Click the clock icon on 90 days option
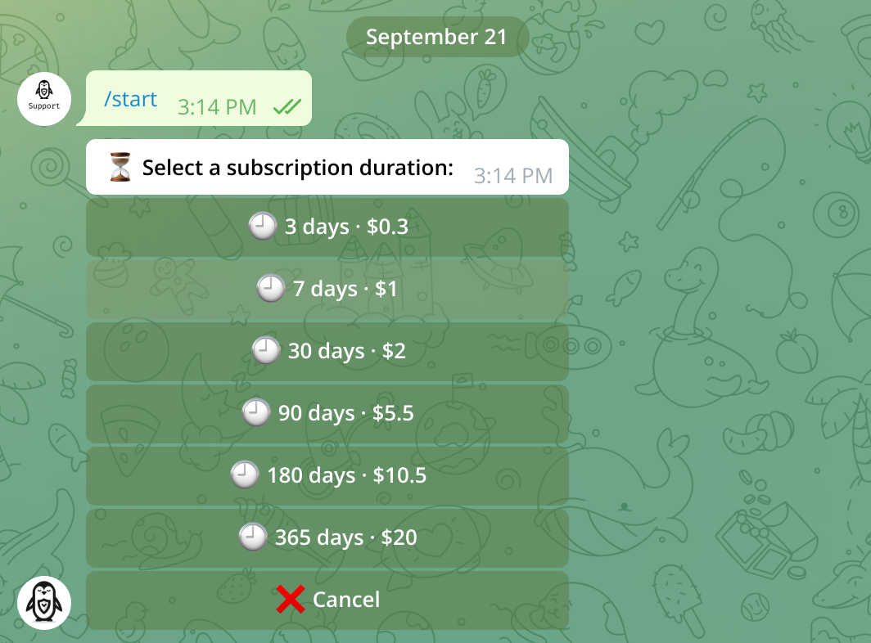Viewport: 871px width, 643px height. click(x=256, y=413)
